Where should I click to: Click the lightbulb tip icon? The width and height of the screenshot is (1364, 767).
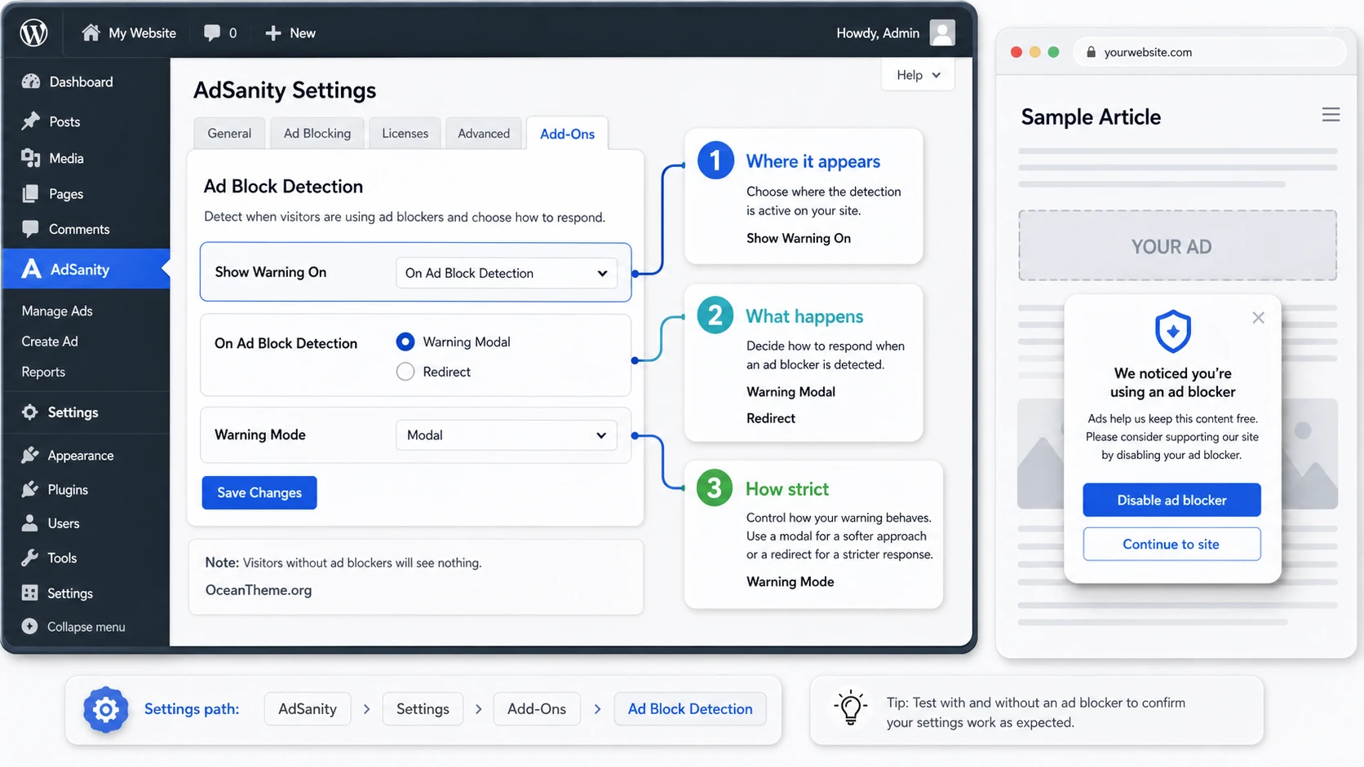click(x=850, y=707)
